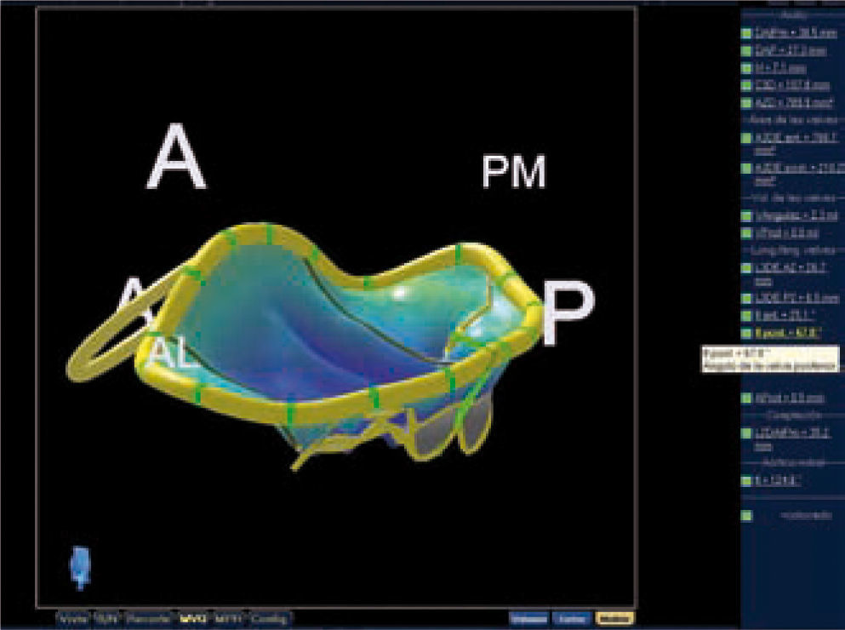This screenshot has width=845, height=630.
Task: Click the blue orientation figure icon
Action: click(x=79, y=566)
